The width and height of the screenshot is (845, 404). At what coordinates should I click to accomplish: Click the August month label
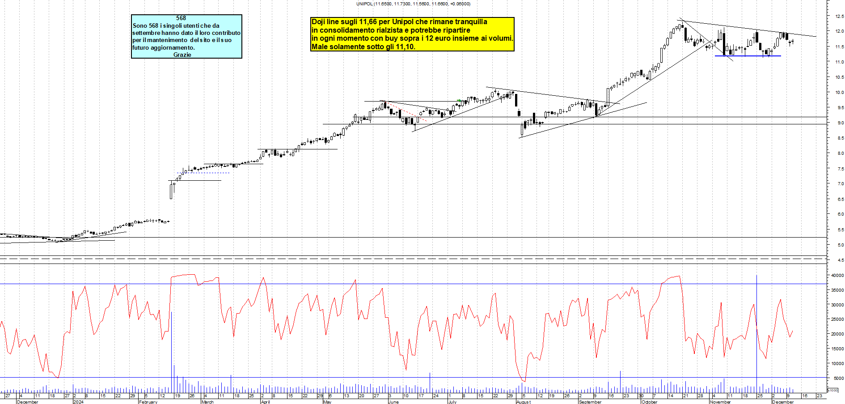(524, 402)
